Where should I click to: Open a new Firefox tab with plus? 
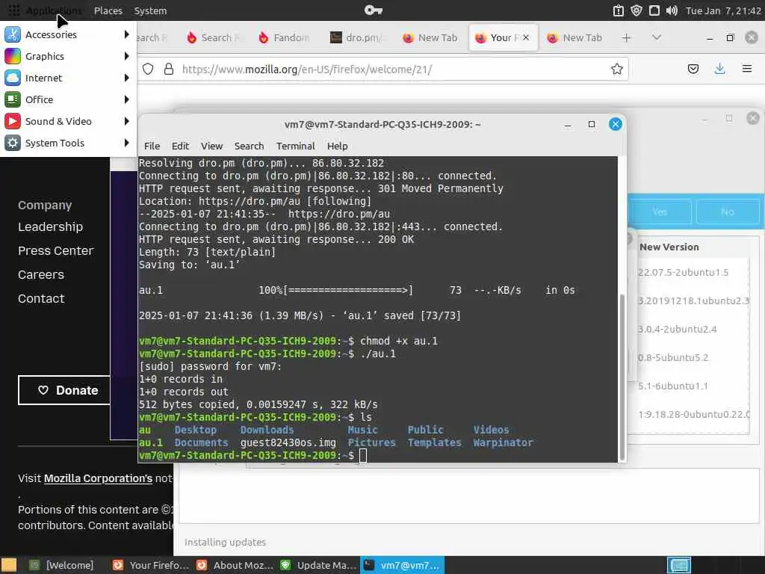click(627, 37)
